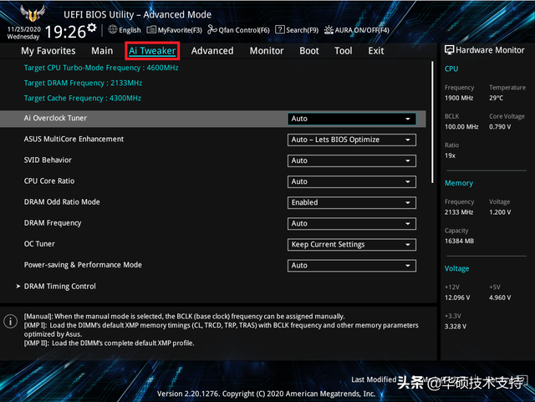The image size is (535, 402).
Task: Open MyFavorite(F3) from the top bar
Action: tap(175, 30)
